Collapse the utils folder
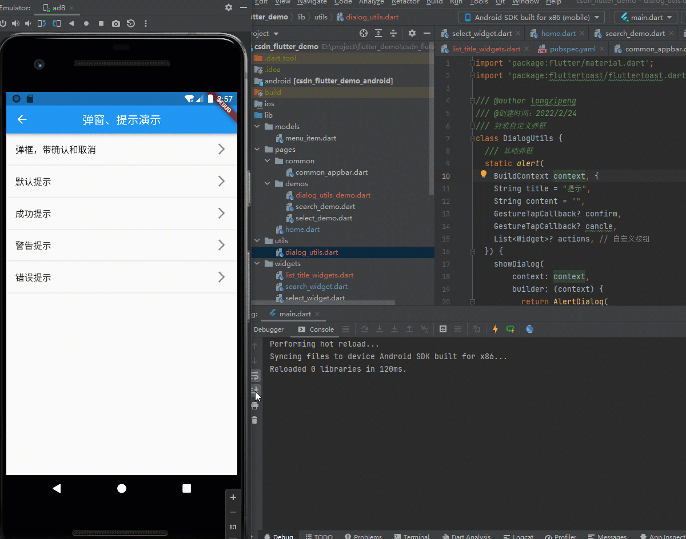 pos(257,241)
